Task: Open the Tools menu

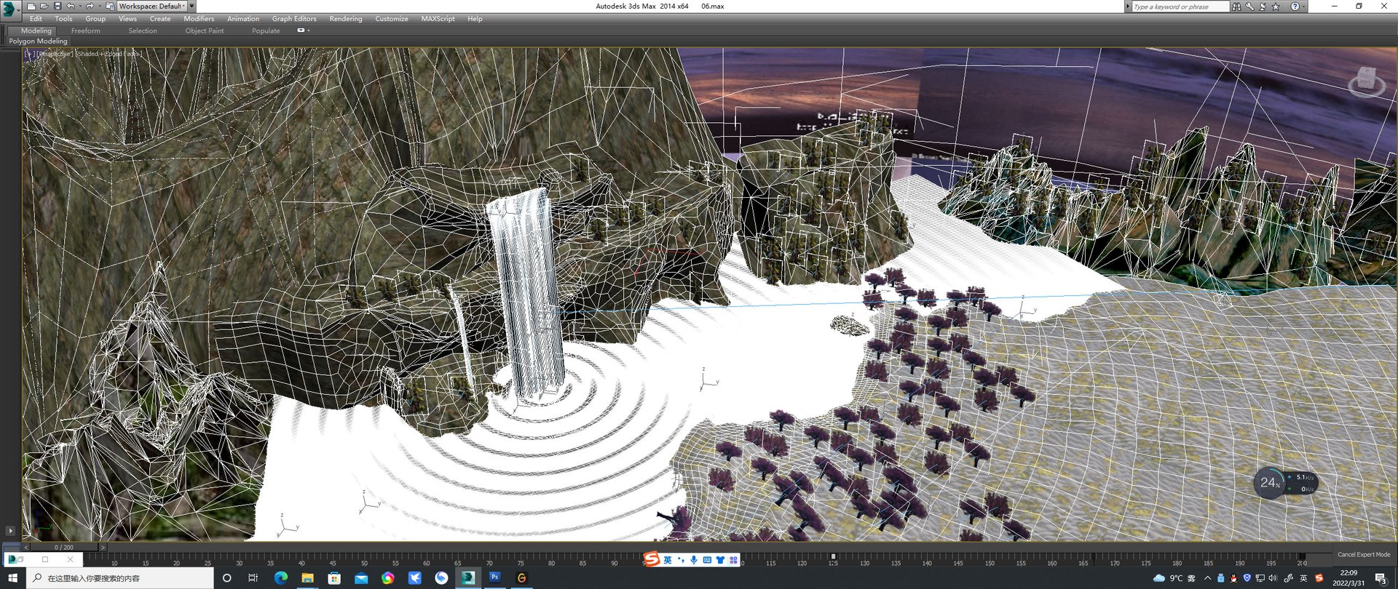Action: [63, 19]
